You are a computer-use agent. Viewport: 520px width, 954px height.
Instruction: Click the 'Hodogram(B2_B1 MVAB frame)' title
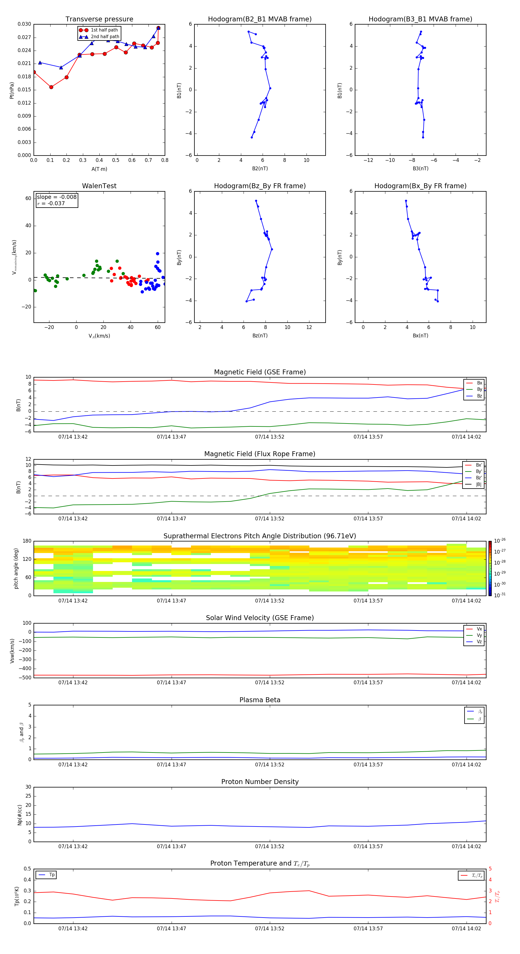coord(260,19)
